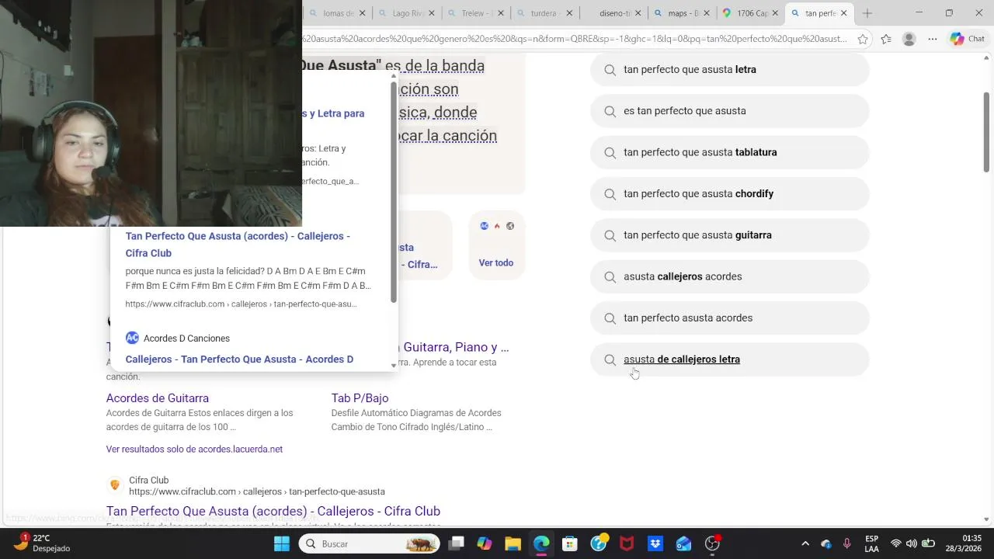Click the taskbar Buscar search box
Image resolution: width=994 pixels, height=559 pixels.
(x=370, y=543)
